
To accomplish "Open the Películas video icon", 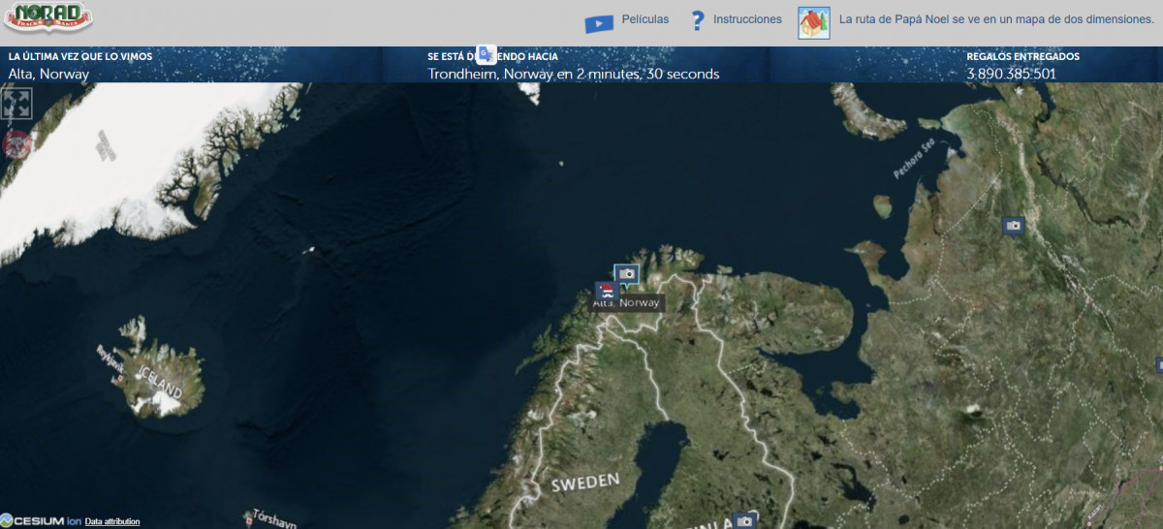I will pos(598,22).
